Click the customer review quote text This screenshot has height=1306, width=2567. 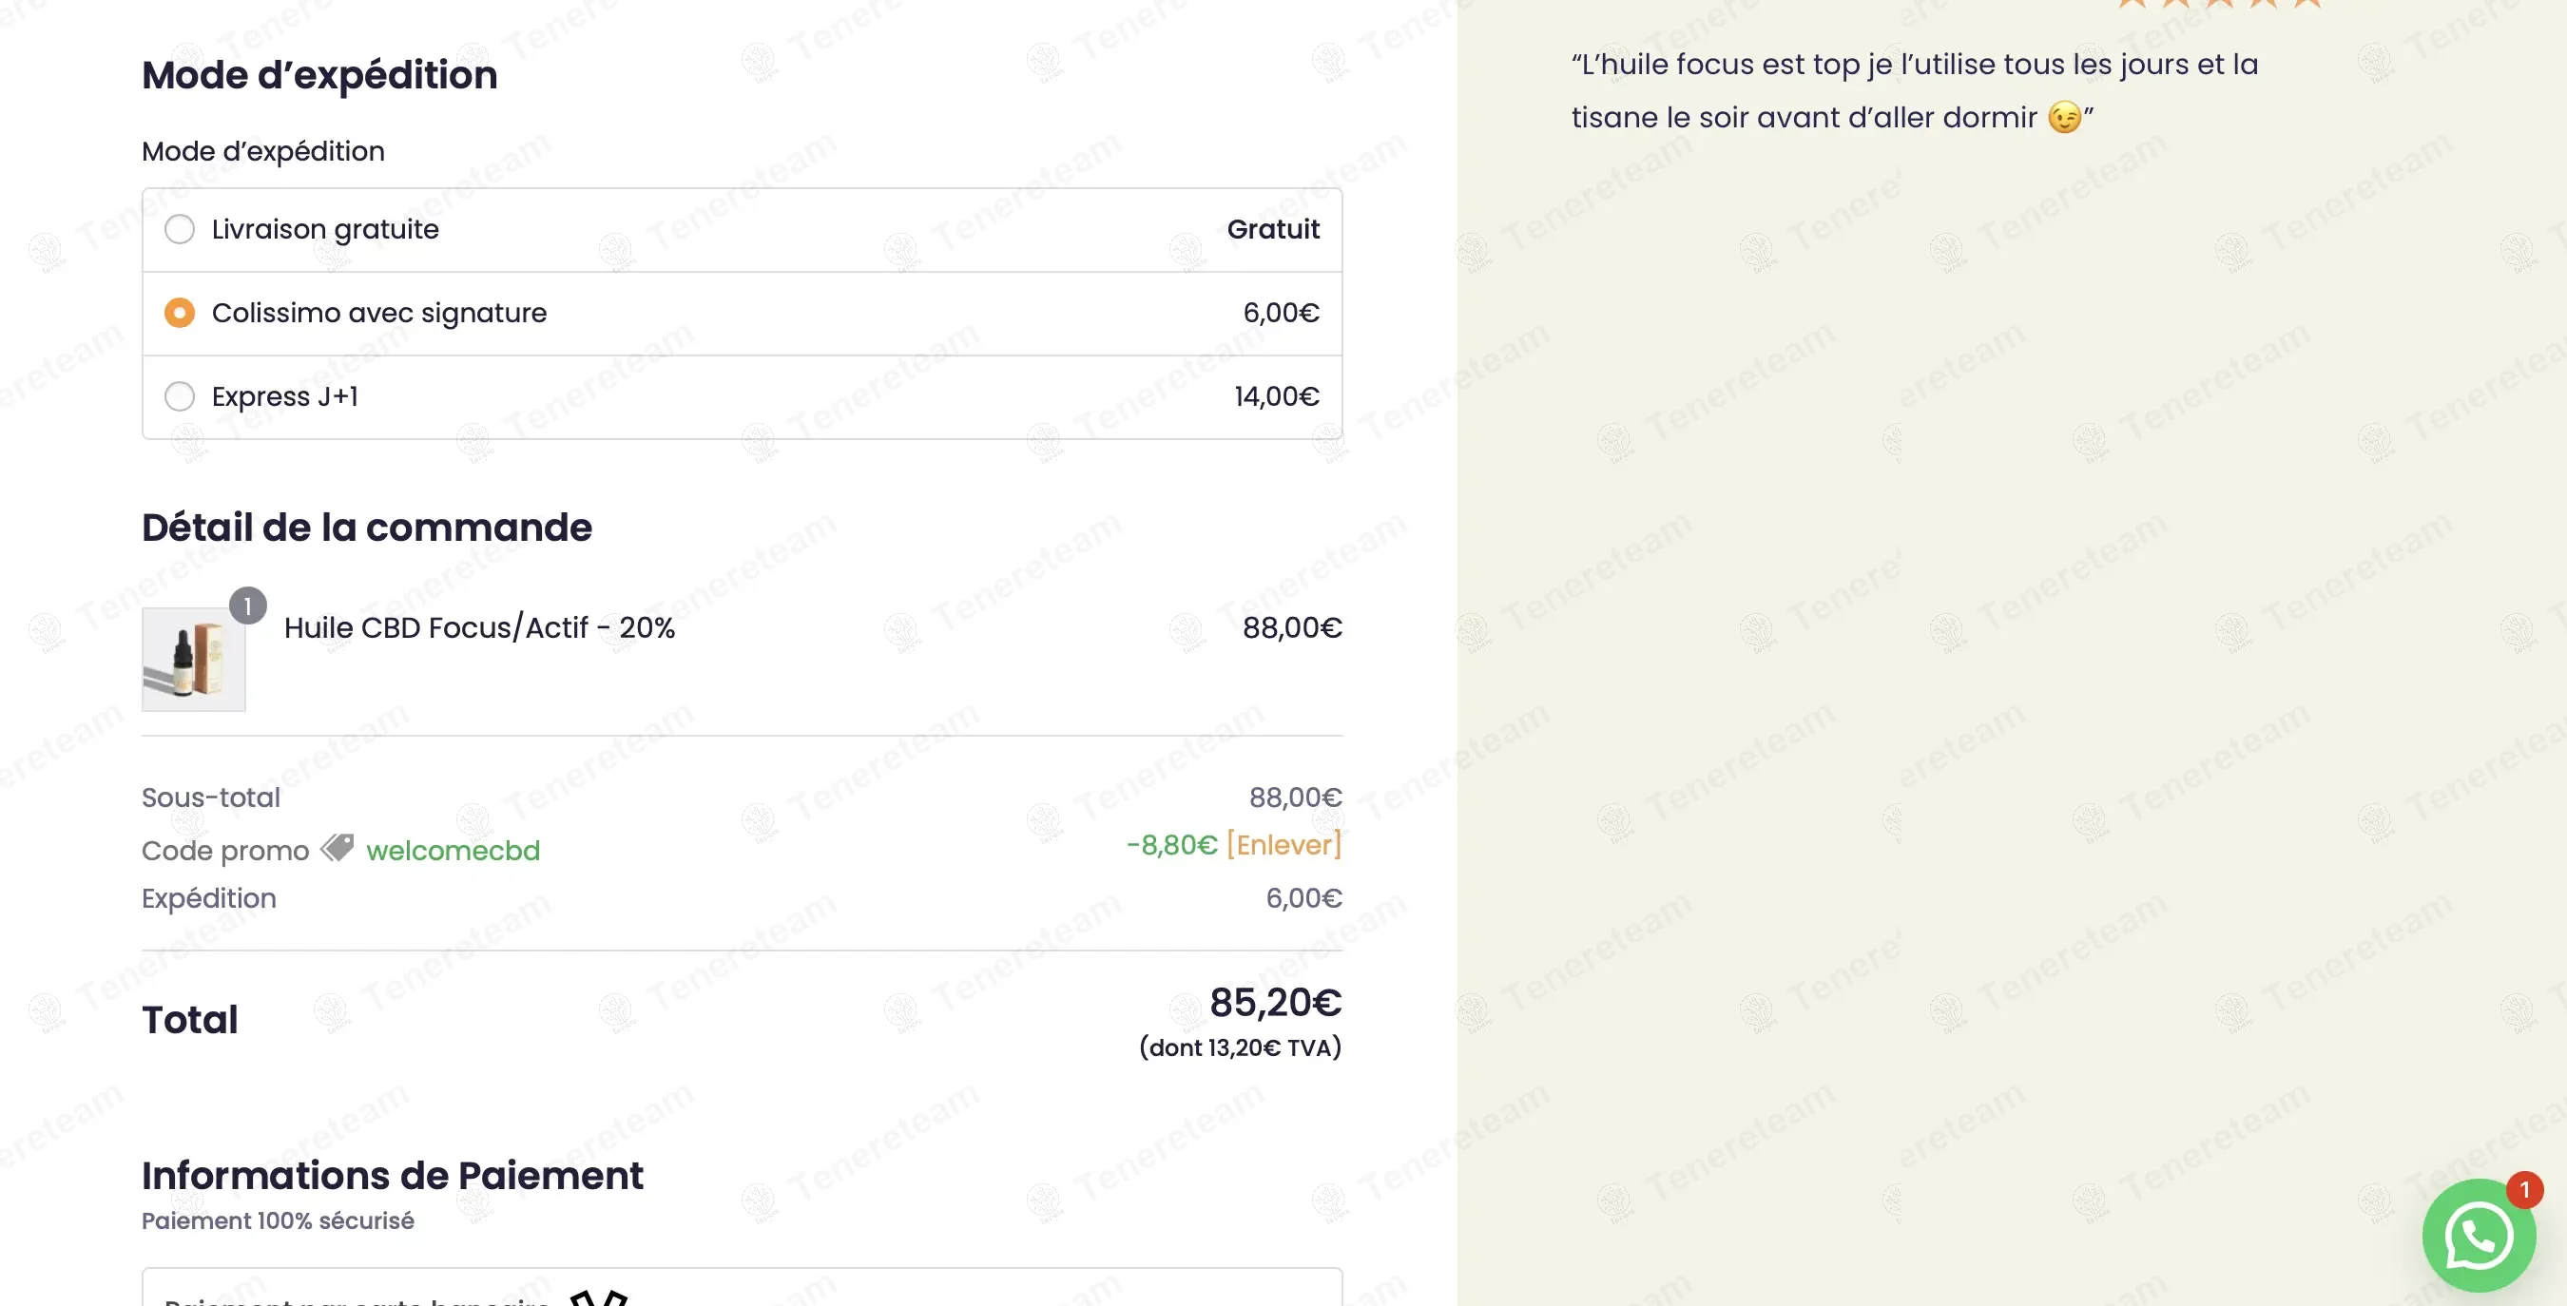coord(1914,90)
